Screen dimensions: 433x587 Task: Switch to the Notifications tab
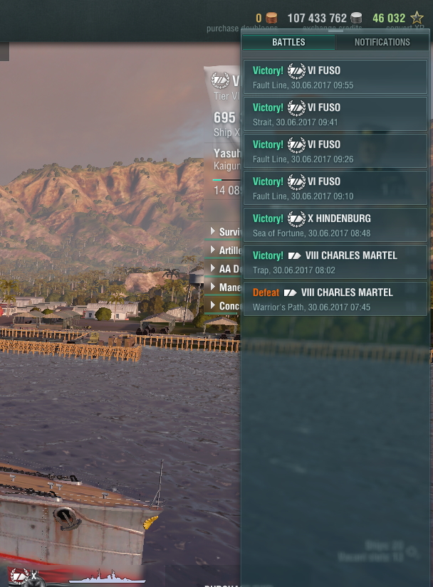point(382,42)
